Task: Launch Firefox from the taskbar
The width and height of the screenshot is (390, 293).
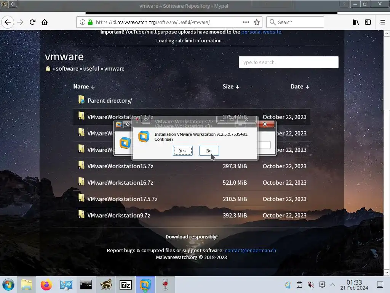Action: point(46,285)
